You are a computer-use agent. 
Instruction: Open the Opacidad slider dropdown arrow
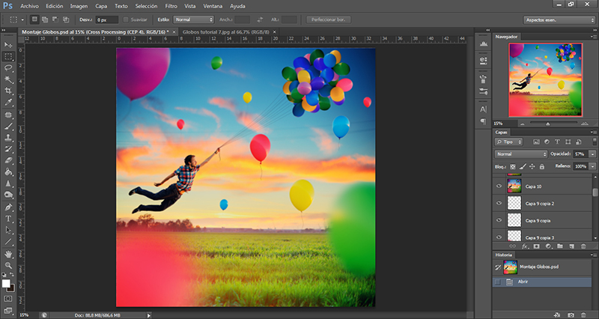592,154
